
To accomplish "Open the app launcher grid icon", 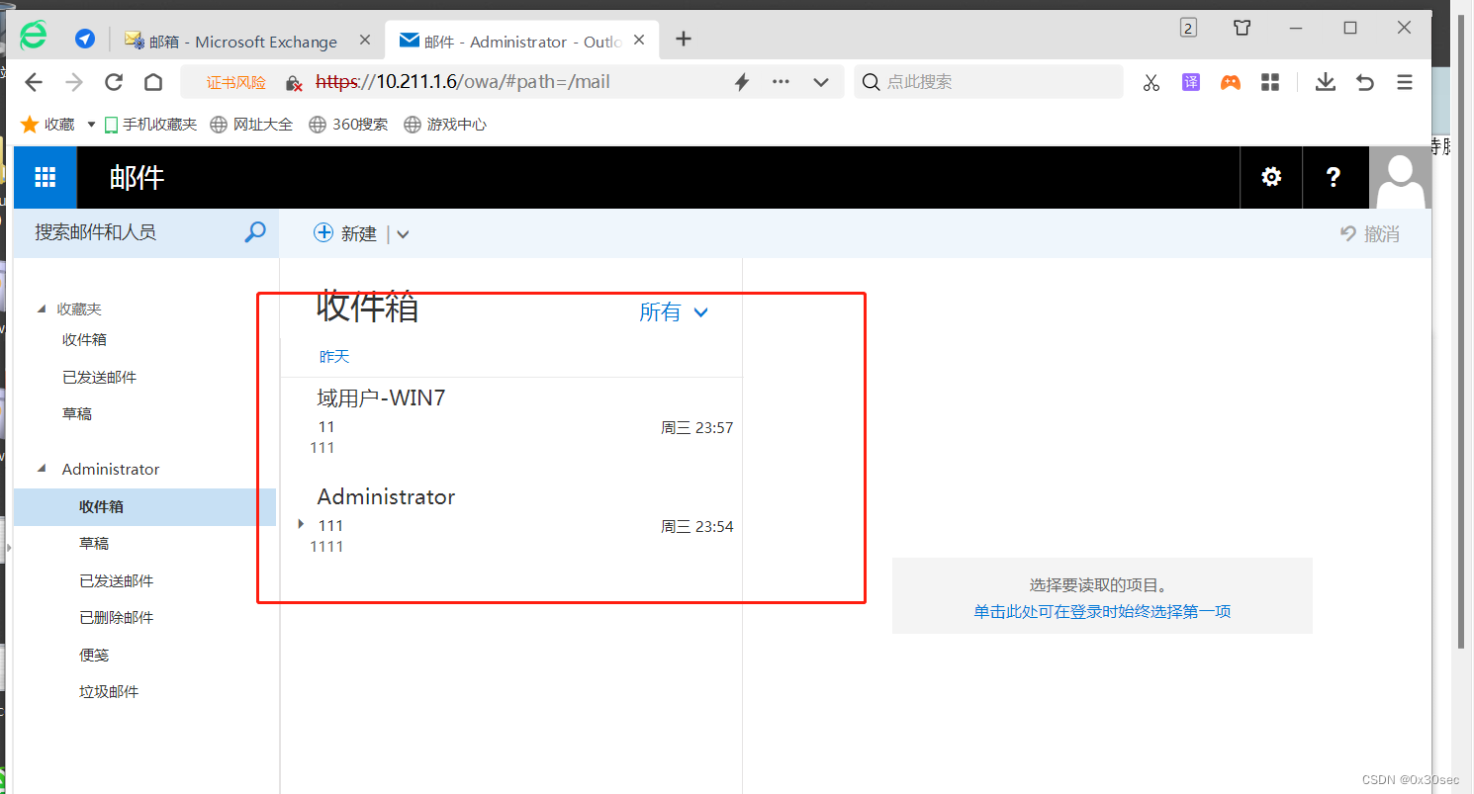I will click(45, 177).
